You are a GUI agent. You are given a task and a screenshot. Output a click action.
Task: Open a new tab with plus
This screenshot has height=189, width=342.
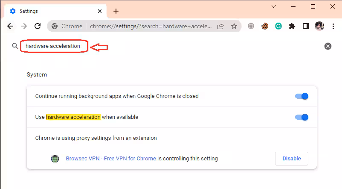tap(116, 11)
